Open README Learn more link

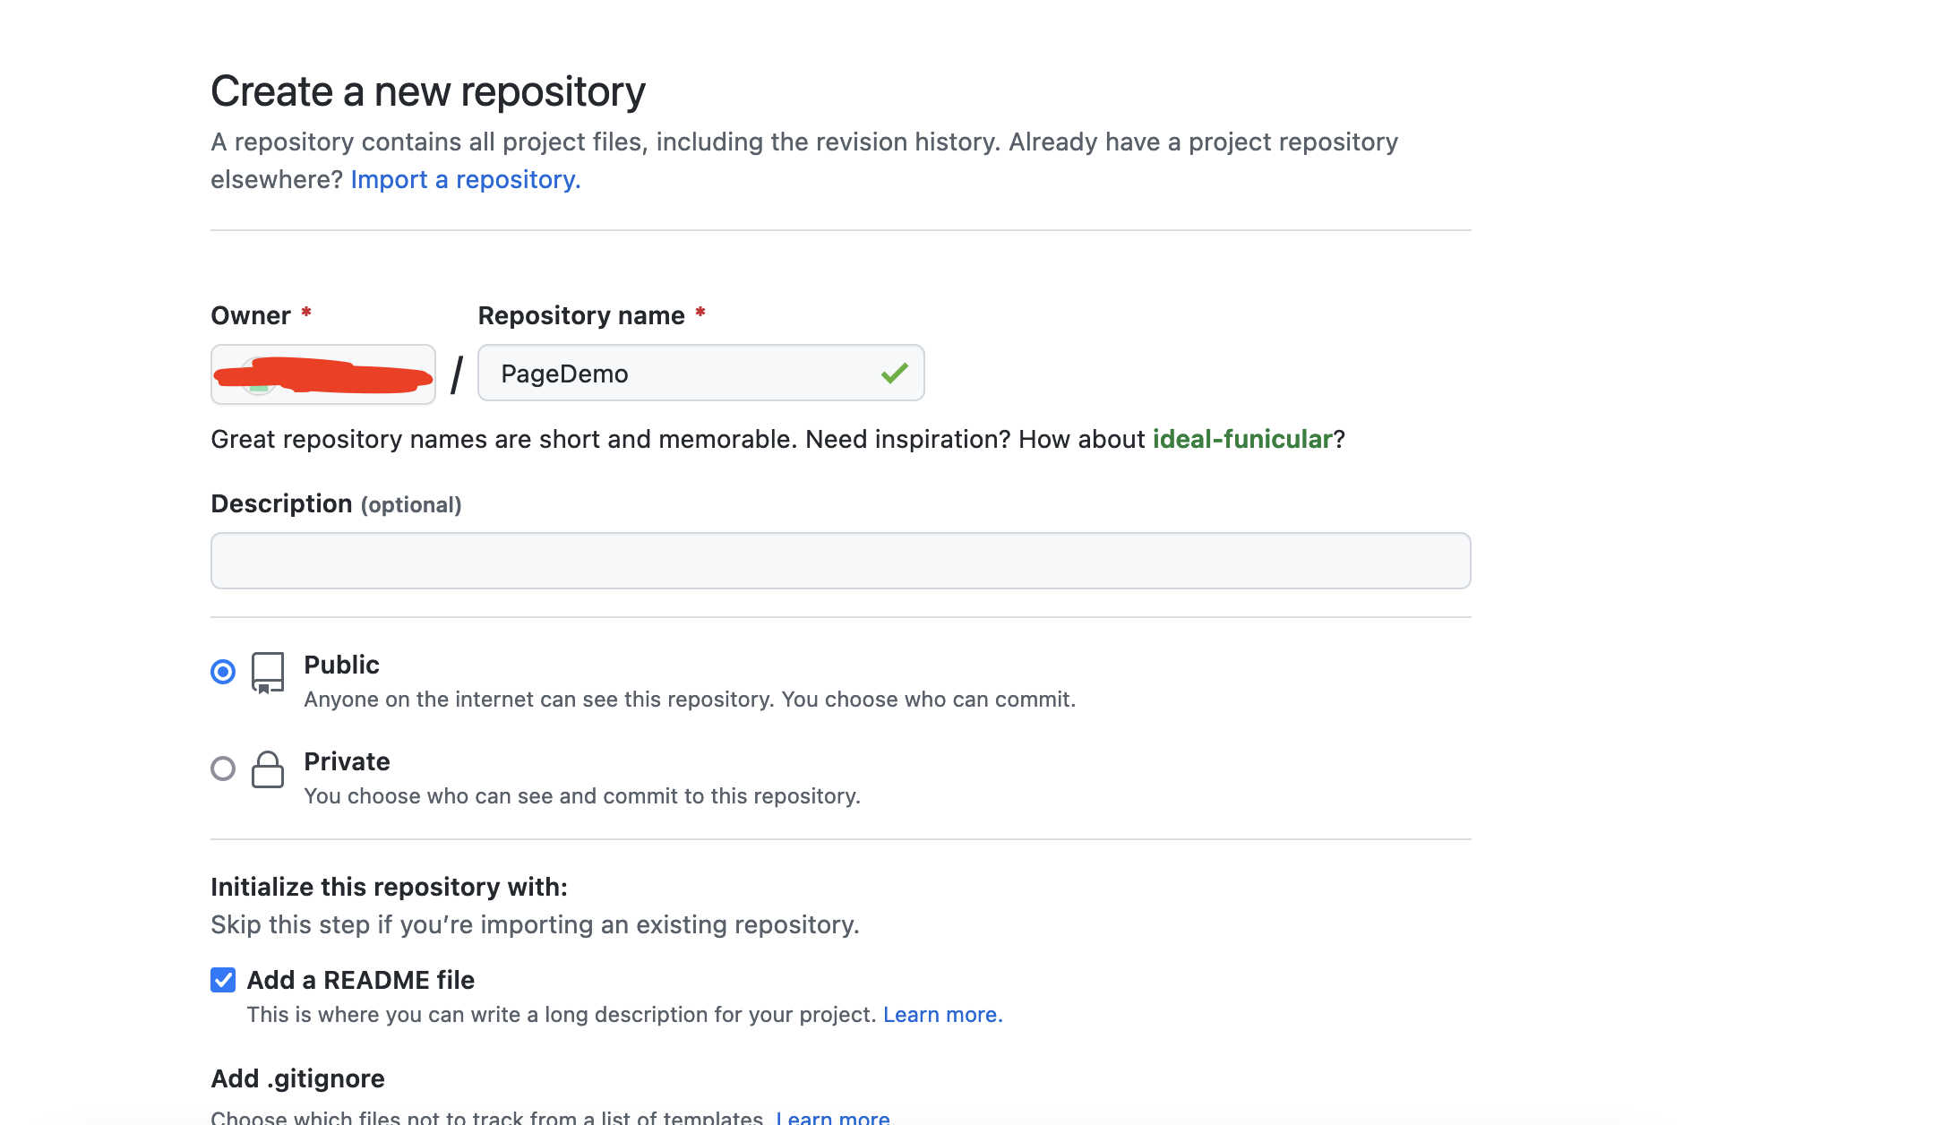(x=942, y=1015)
